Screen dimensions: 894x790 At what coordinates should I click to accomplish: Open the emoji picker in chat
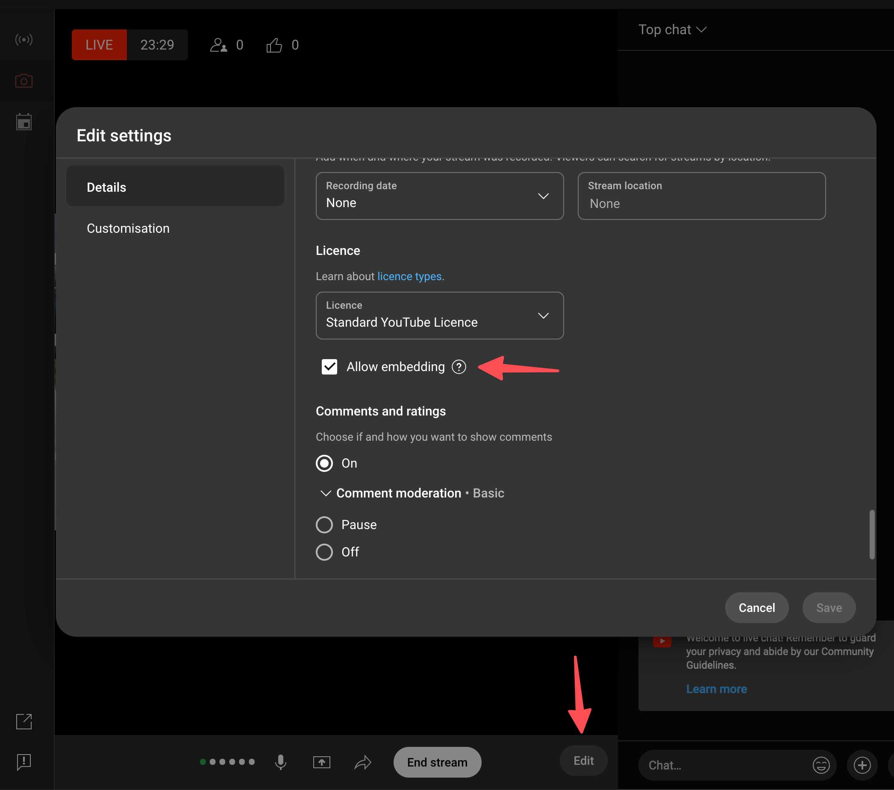pos(821,765)
